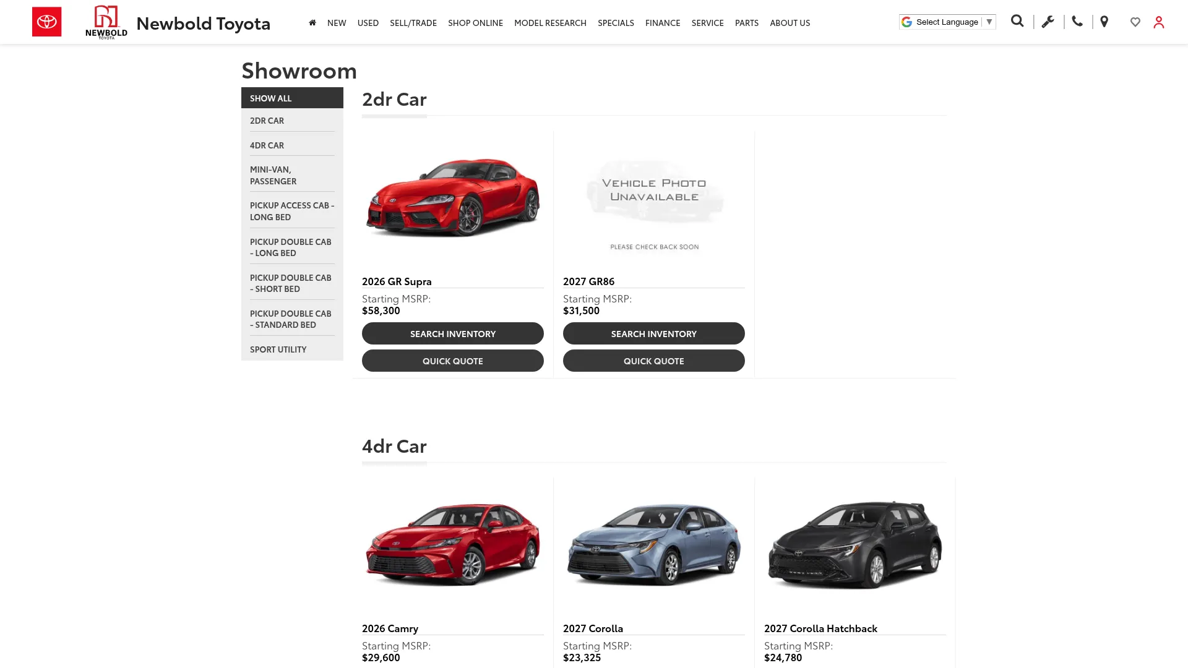This screenshot has width=1188, height=668.
Task: Search inventory for 2027 GR86
Action: pyautogui.click(x=654, y=333)
